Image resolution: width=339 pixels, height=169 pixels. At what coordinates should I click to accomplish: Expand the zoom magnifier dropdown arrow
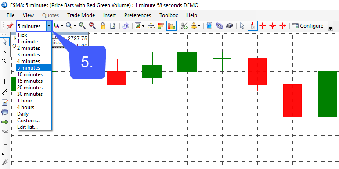pos(75,26)
